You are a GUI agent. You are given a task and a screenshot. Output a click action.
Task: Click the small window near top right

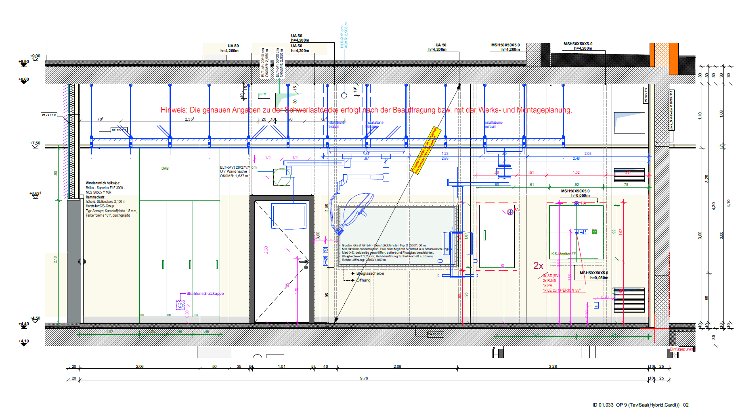tap(629, 123)
